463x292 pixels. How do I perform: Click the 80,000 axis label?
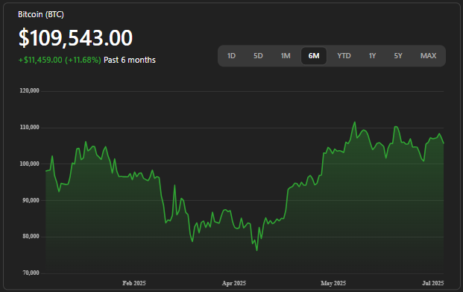31,237
